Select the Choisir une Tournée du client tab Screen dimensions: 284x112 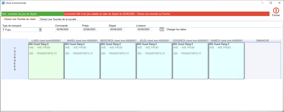click(x=20, y=19)
